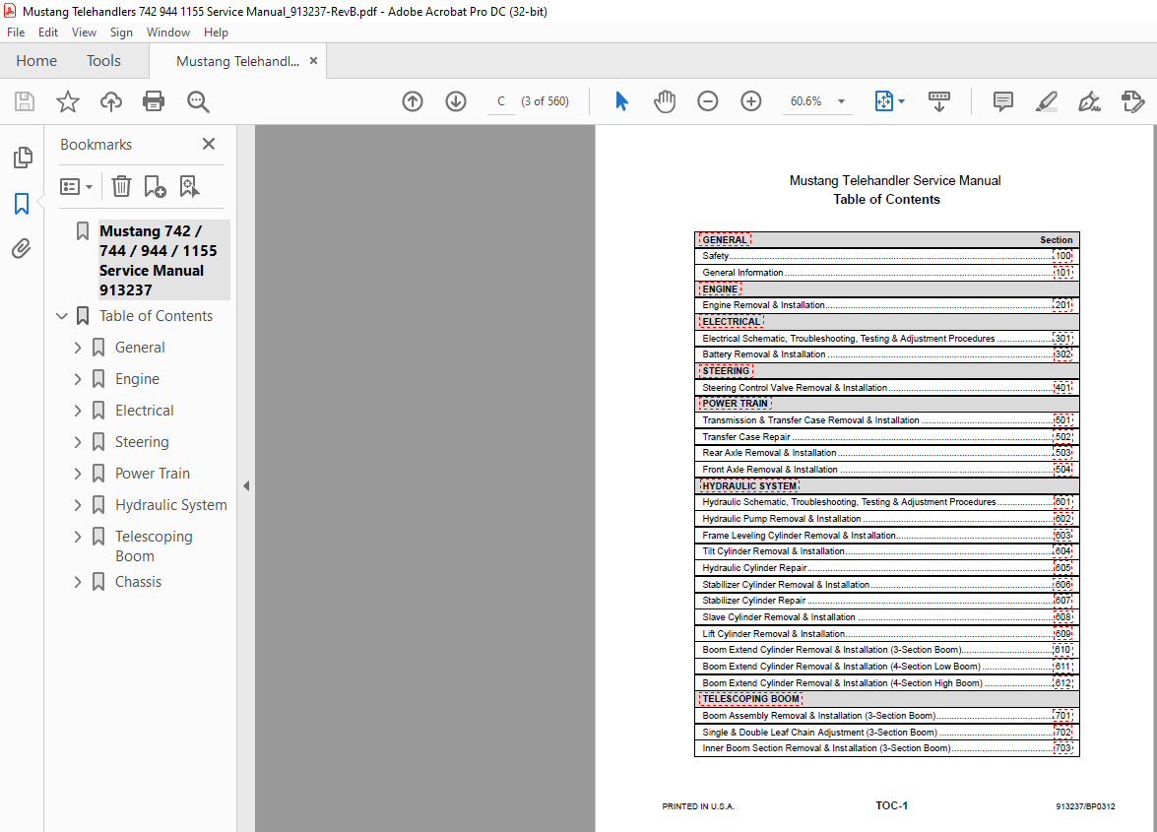The width and height of the screenshot is (1157, 832).
Task: Follow section 703 link
Action: pos(1062,748)
